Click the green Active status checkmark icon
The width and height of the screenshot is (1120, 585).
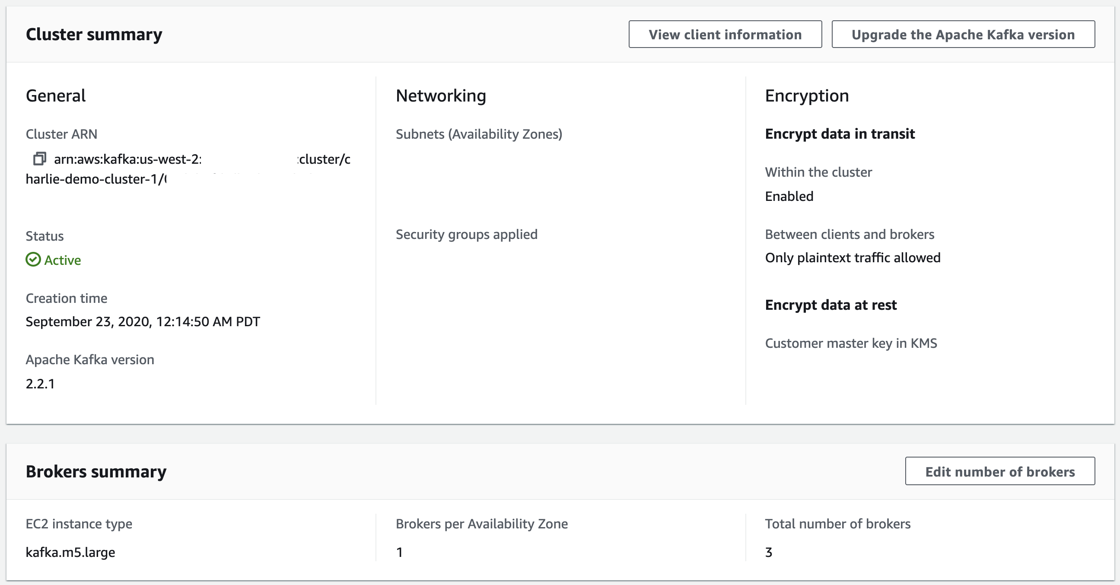coord(33,260)
